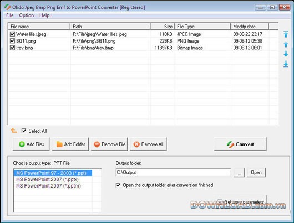The height and width of the screenshot is (223, 294).
Task: Uncheck the Water lilies.jpeg checkbox
Action: [x=12, y=34]
